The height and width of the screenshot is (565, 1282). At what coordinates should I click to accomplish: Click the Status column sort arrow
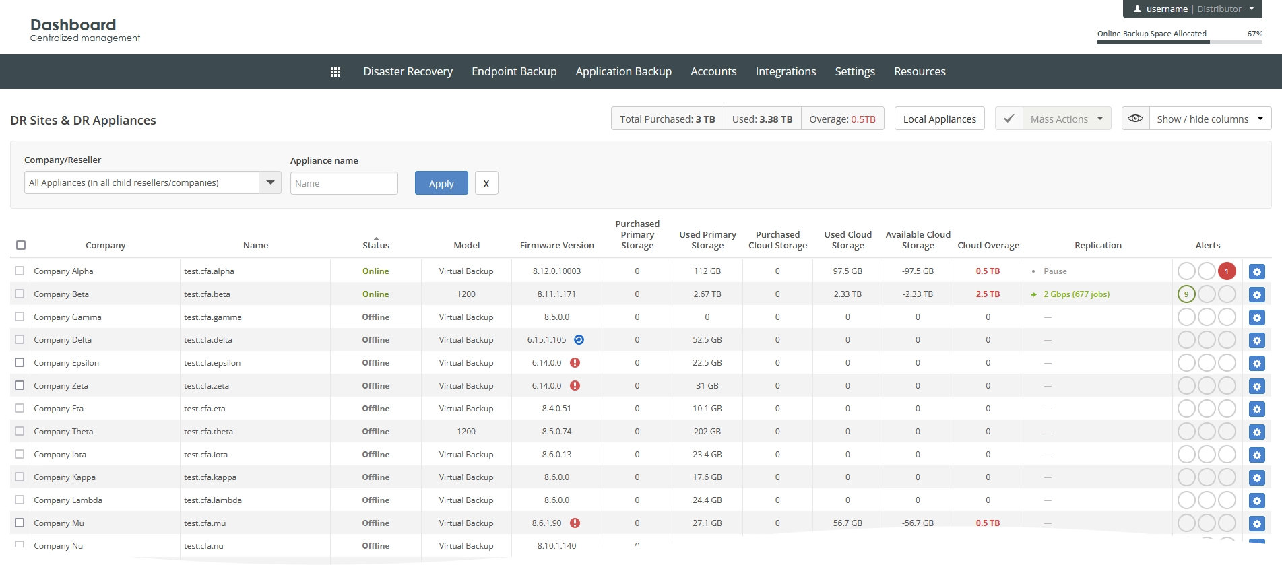click(x=376, y=238)
